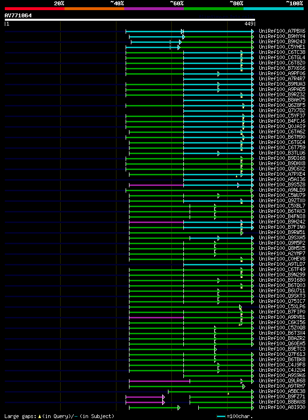308x420 pixels.
Task: Open hit UniRef100_Q9M5P2
Action: 282,244
